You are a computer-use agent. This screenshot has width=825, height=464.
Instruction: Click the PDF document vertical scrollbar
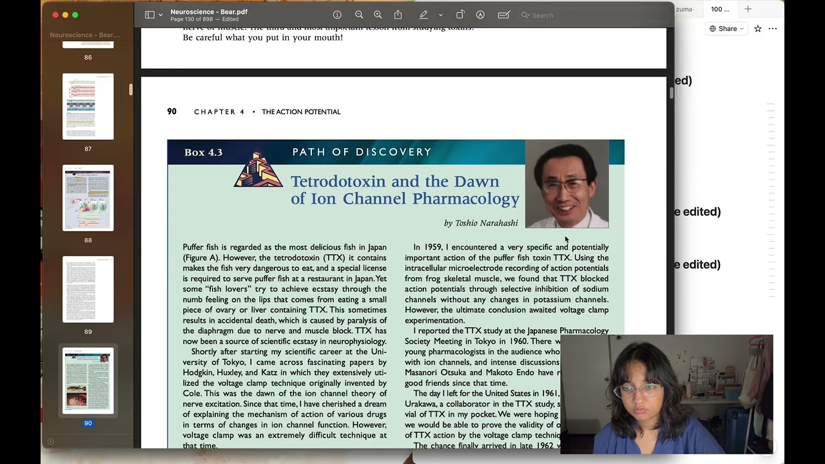pos(670,93)
